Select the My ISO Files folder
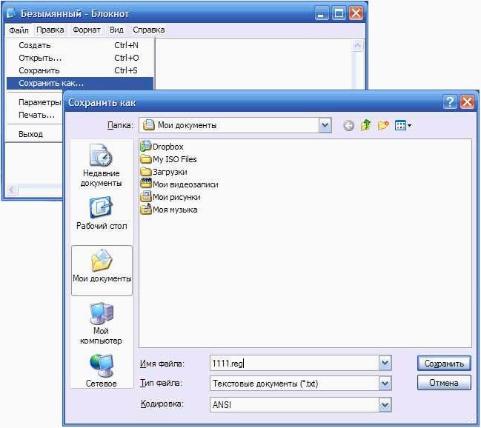This screenshot has height=428, width=481. click(168, 159)
